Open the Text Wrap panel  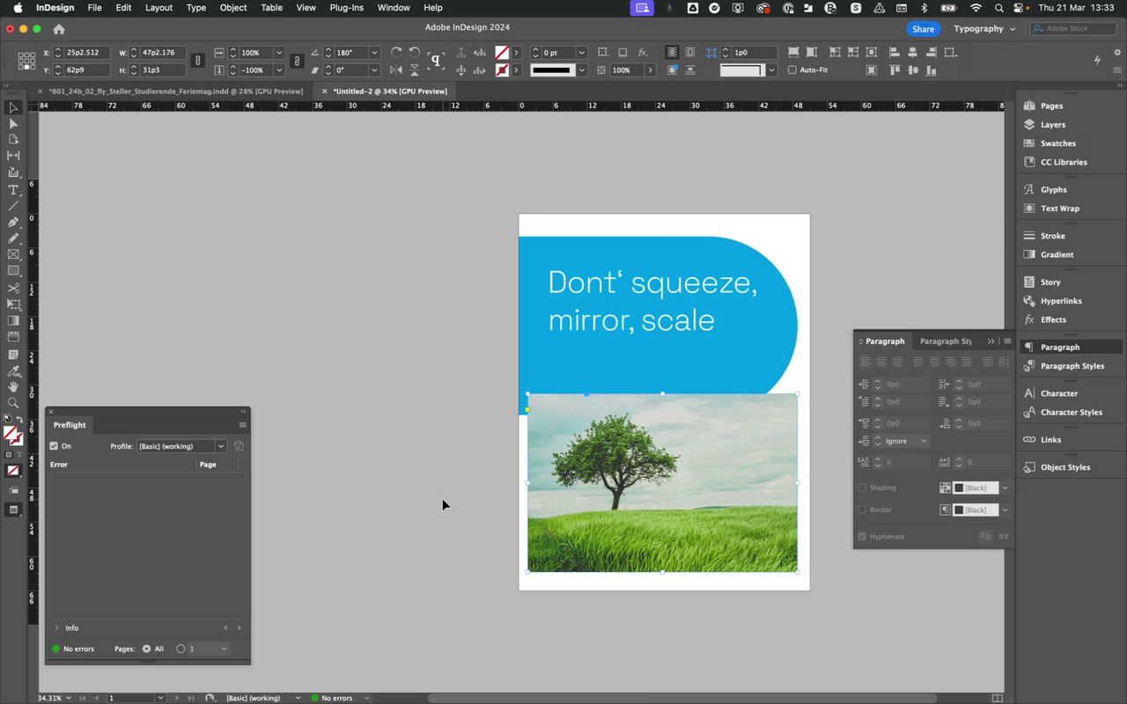(x=1059, y=209)
